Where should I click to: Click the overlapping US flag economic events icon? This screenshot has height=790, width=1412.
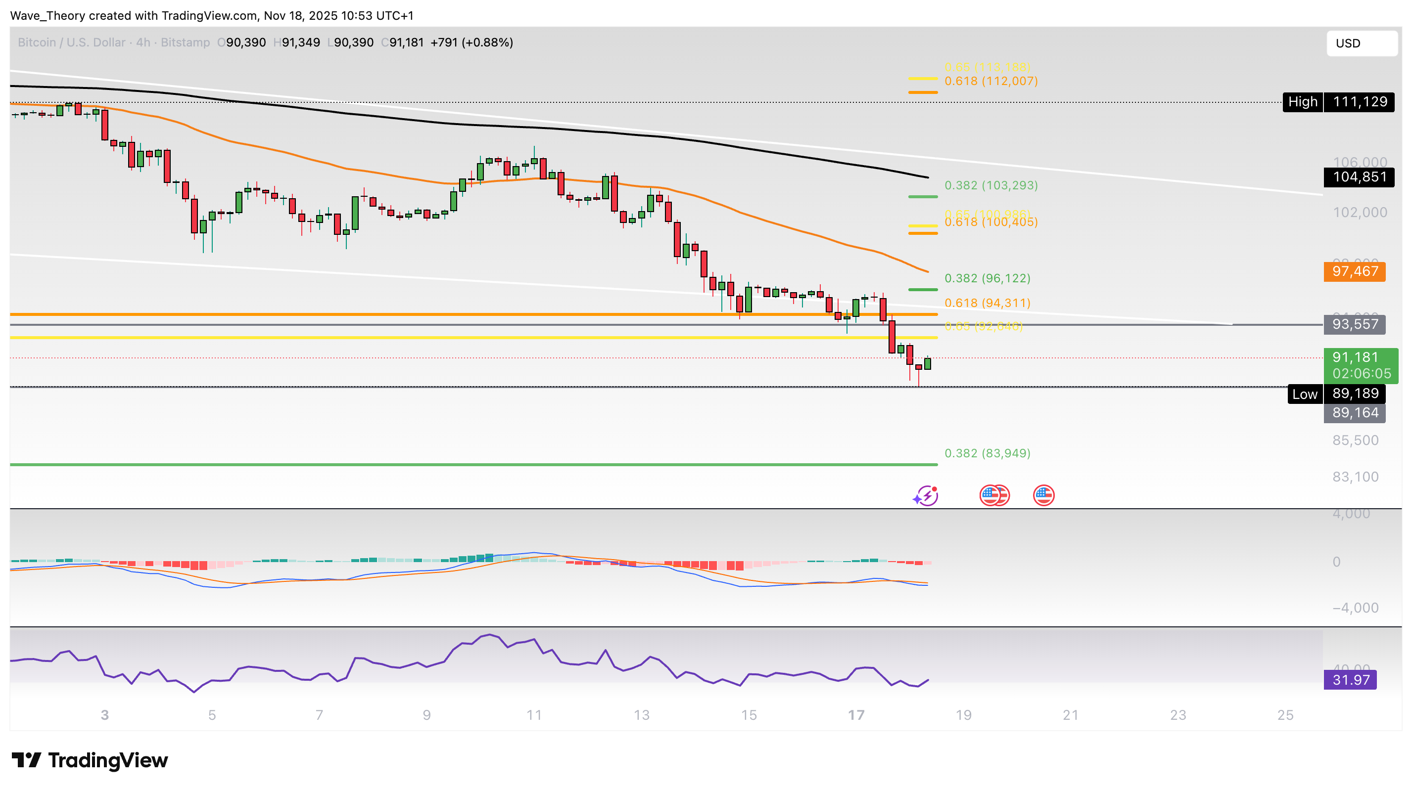(995, 495)
